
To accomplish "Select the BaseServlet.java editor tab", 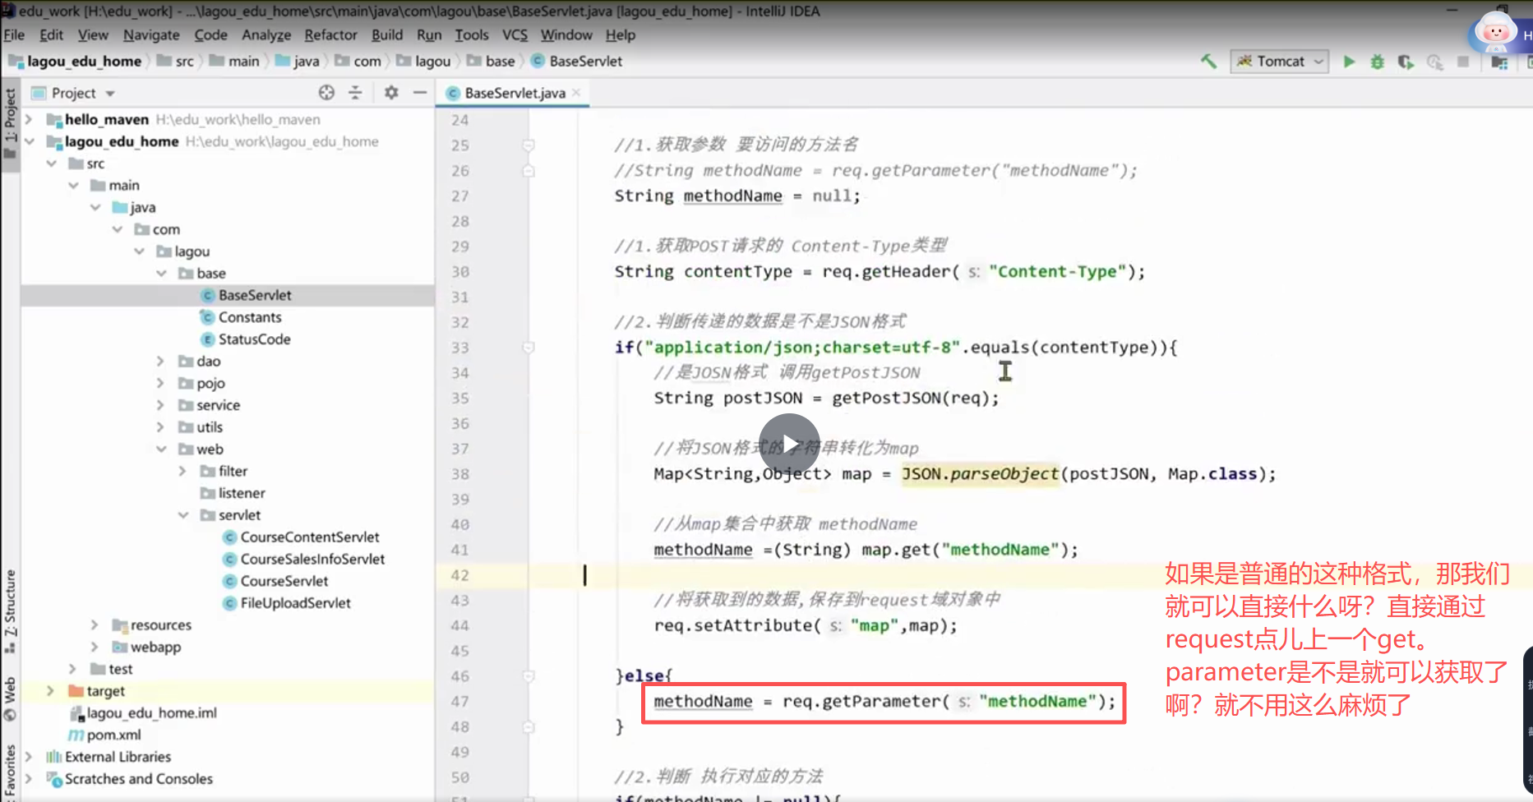I will [x=511, y=93].
